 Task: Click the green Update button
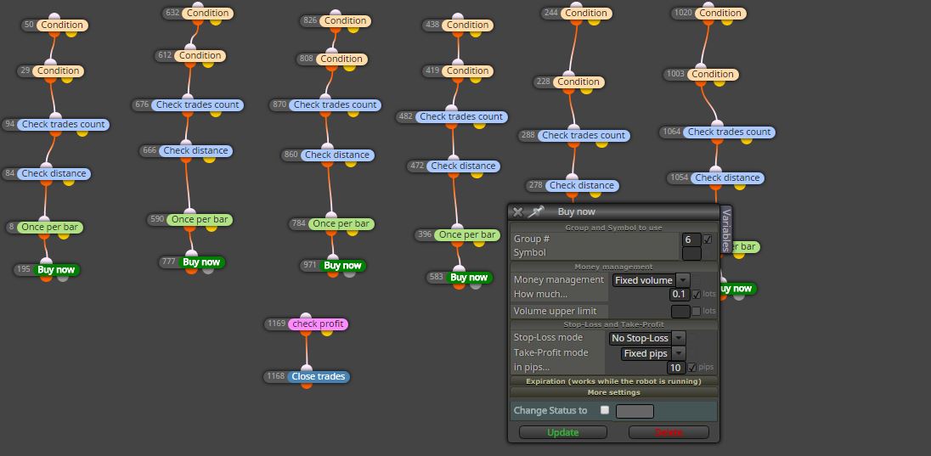tap(563, 432)
